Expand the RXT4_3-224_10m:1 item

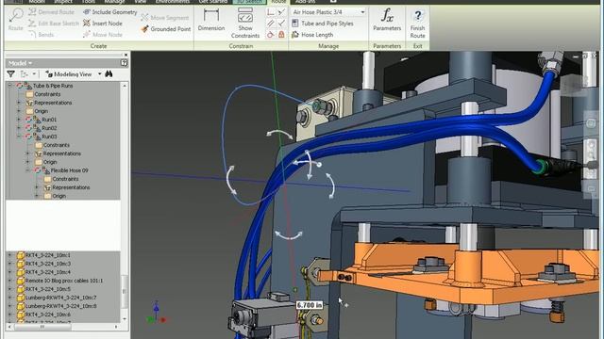click(x=9, y=255)
